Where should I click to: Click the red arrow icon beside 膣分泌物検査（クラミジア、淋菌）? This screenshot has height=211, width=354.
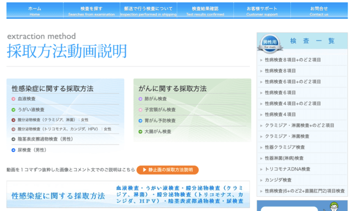click(x=13, y=120)
